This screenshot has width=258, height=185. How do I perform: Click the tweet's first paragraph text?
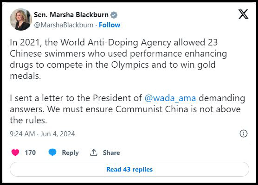pyautogui.click(x=118, y=59)
